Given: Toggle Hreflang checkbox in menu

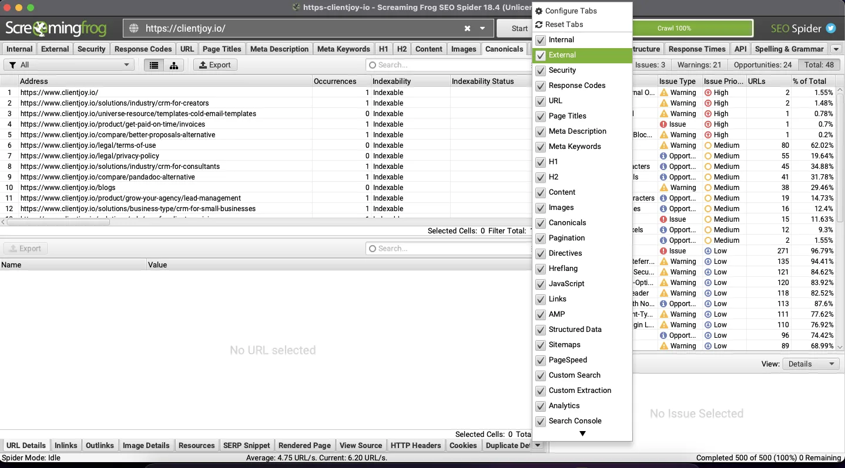Looking at the screenshot, I should coord(541,269).
